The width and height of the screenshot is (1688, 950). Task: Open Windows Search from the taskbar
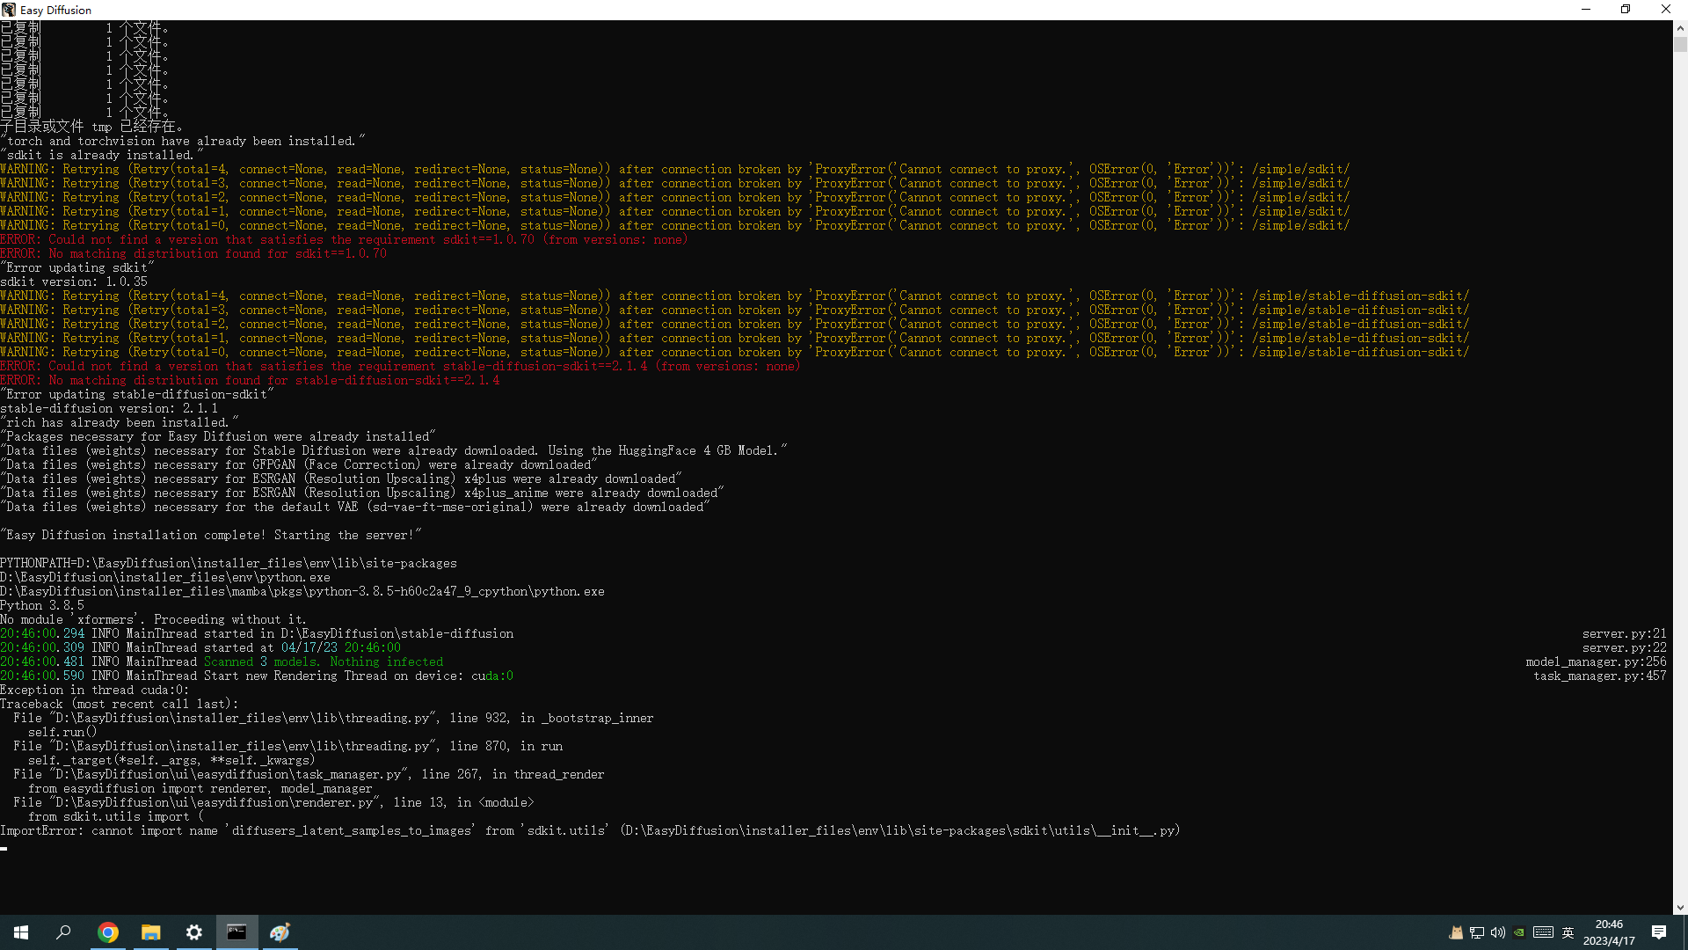(x=63, y=932)
